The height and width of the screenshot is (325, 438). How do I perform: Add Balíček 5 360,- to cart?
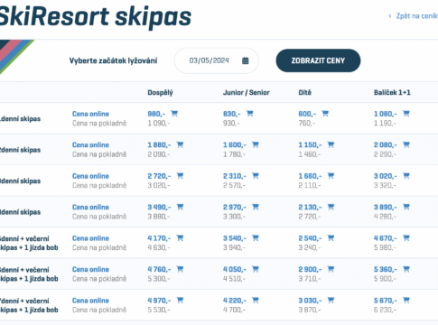[406, 269]
